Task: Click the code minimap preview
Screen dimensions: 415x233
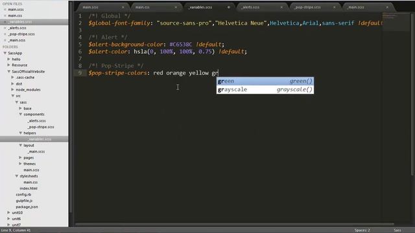Action: click(396, 21)
